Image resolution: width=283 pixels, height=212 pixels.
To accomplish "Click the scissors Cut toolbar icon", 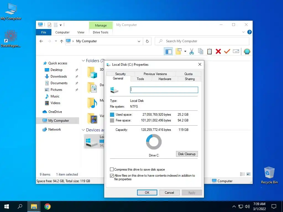I will pyautogui.click(x=192, y=51).
